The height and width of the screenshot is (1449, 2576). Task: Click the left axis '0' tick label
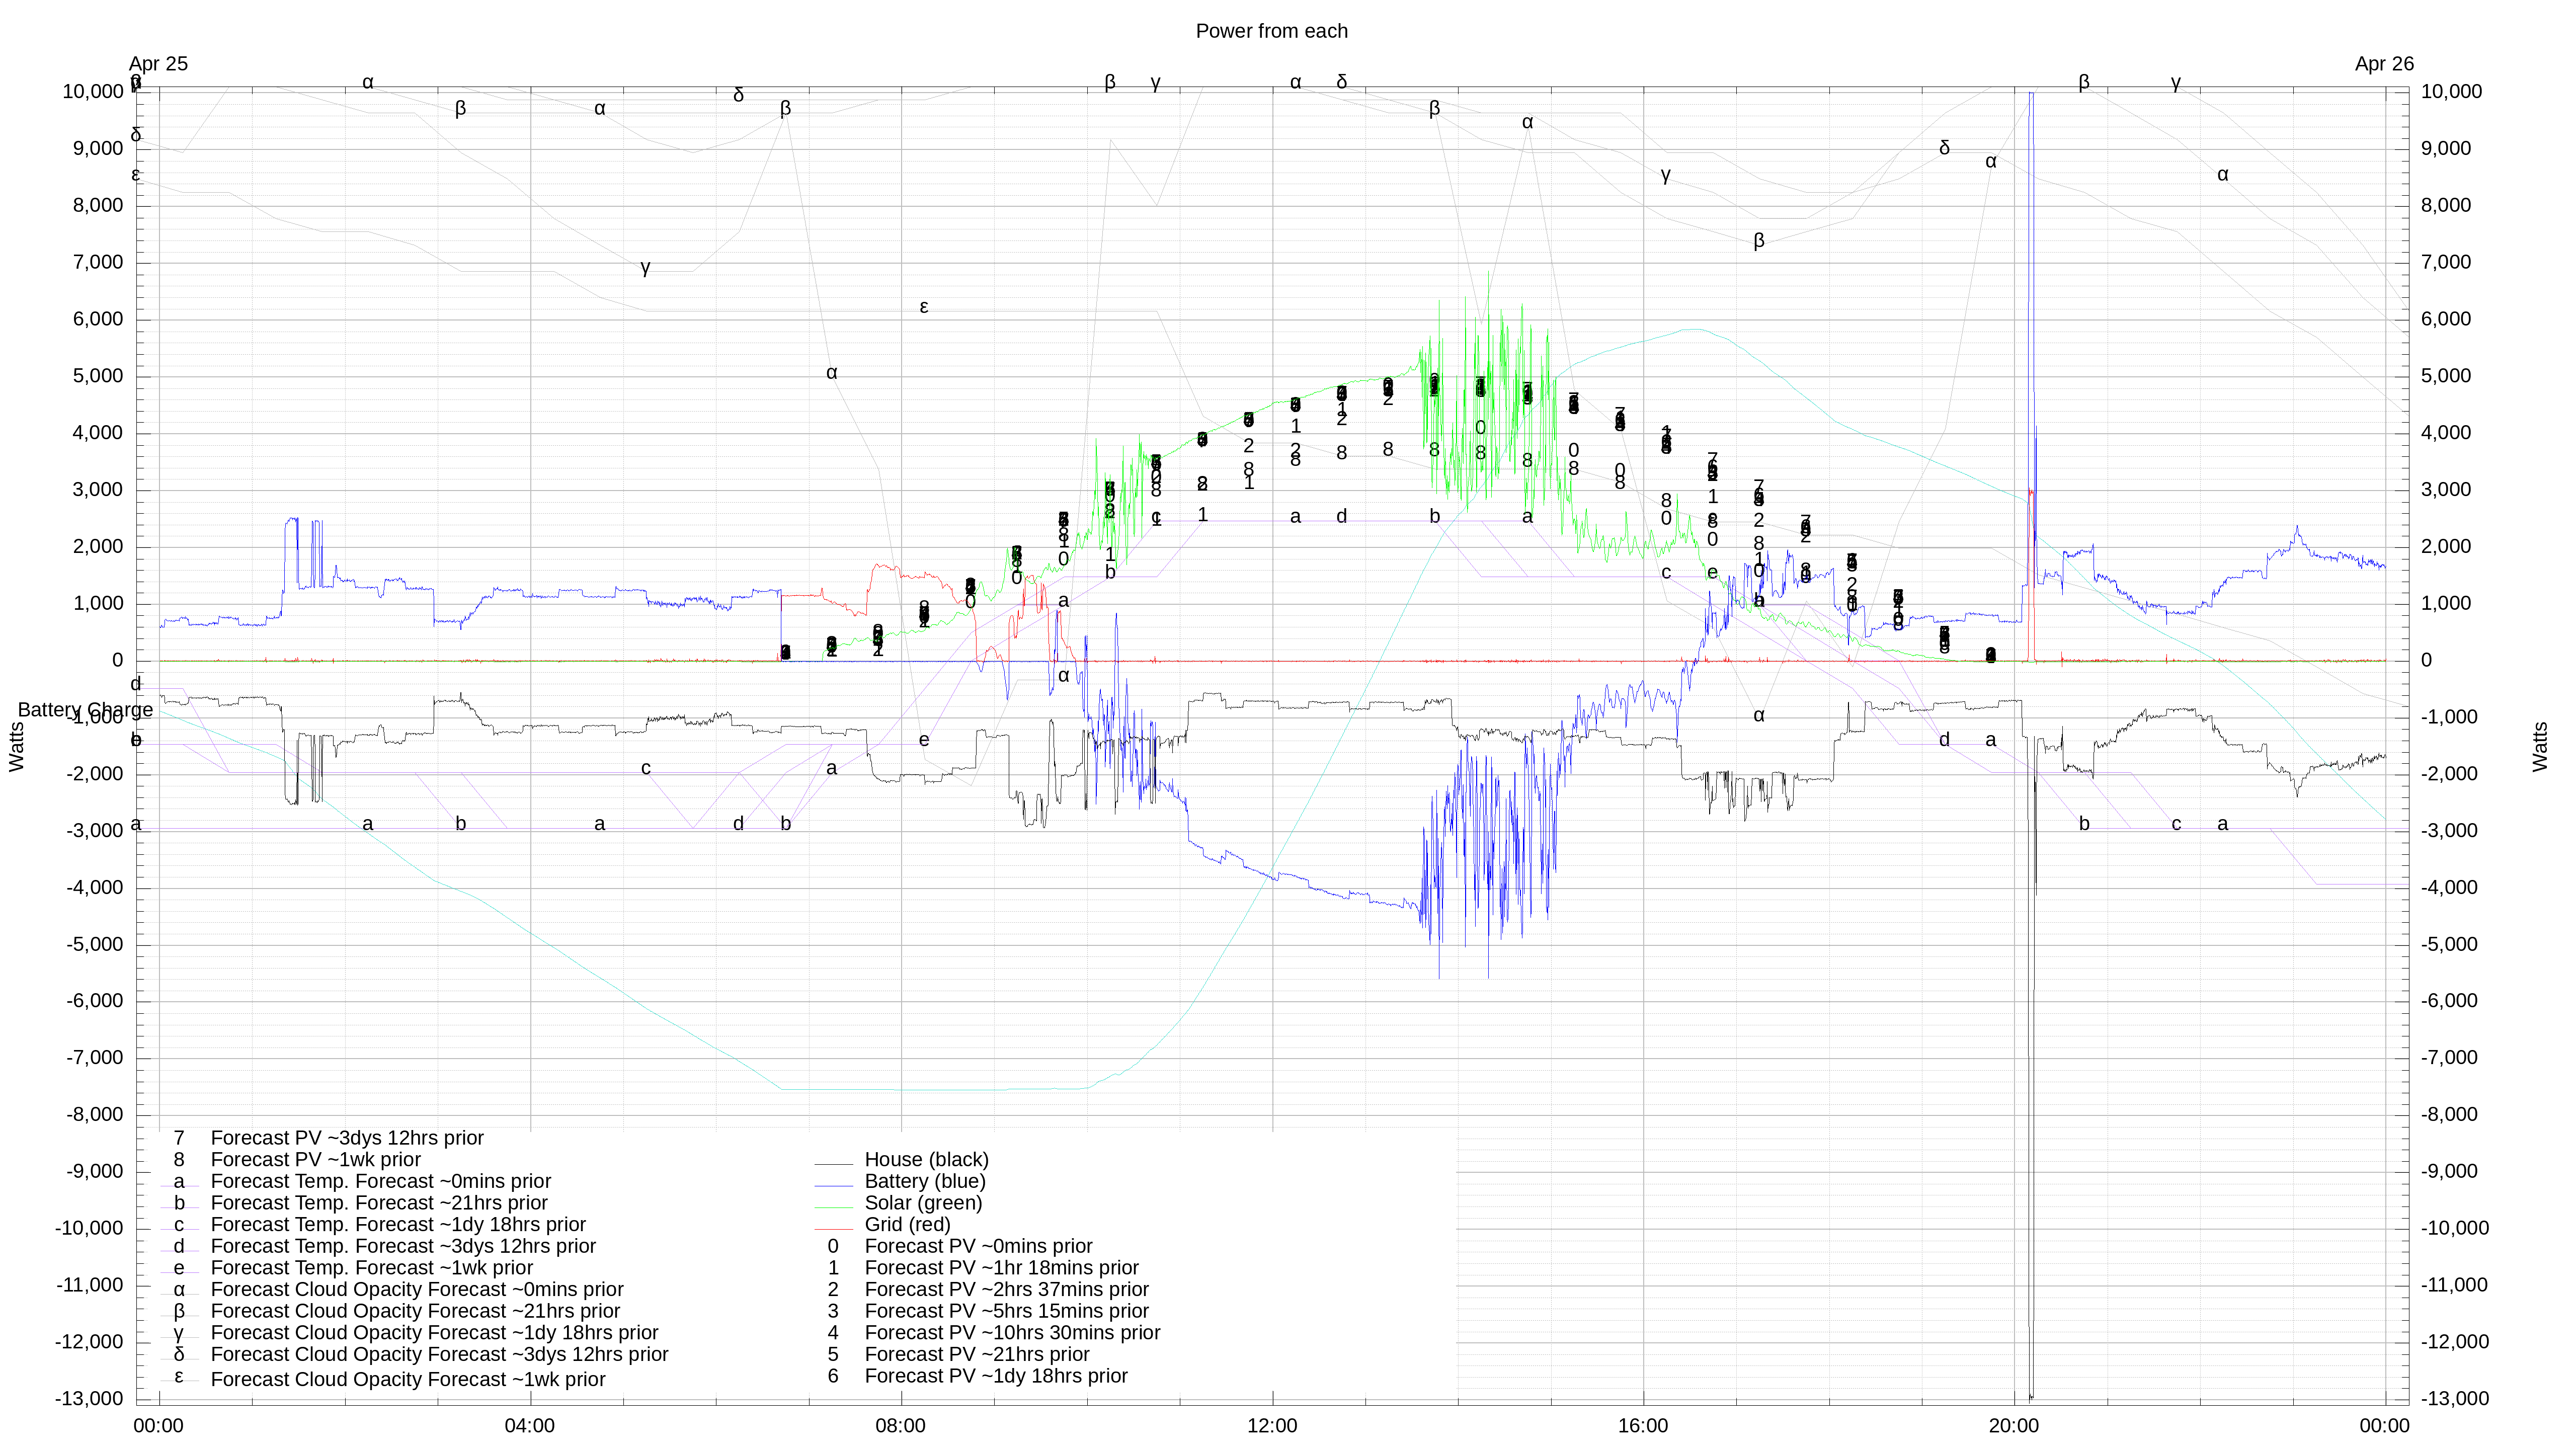(118, 661)
